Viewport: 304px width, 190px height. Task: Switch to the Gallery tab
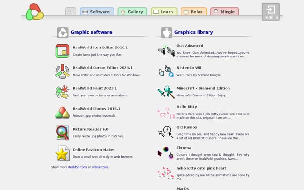coord(133,11)
